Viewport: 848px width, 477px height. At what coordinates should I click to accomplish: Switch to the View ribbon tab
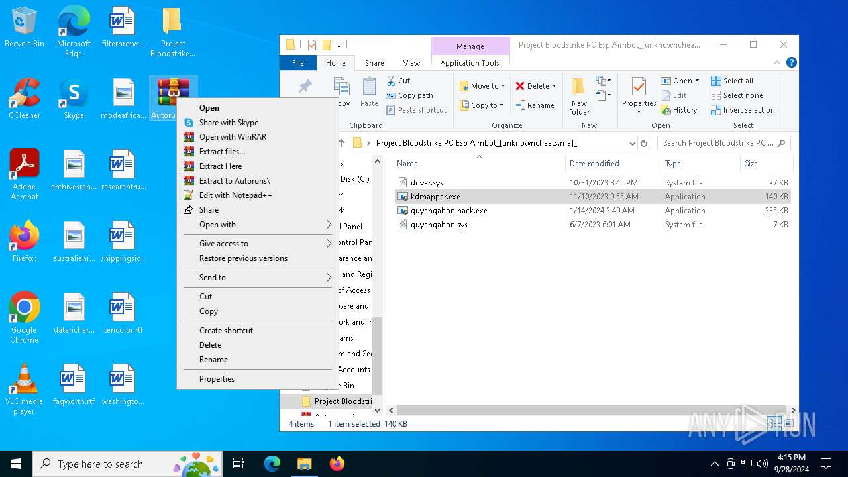pos(411,63)
